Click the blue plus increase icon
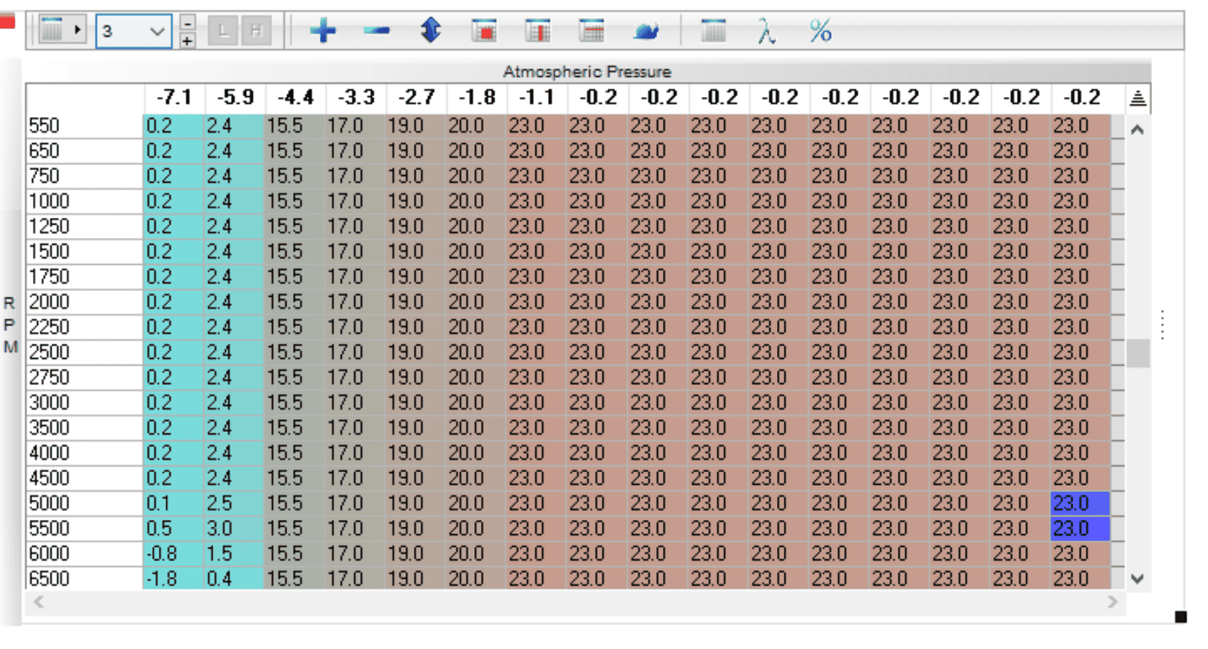Image resolution: width=1208 pixels, height=649 pixels. click(x=323, y=31)
